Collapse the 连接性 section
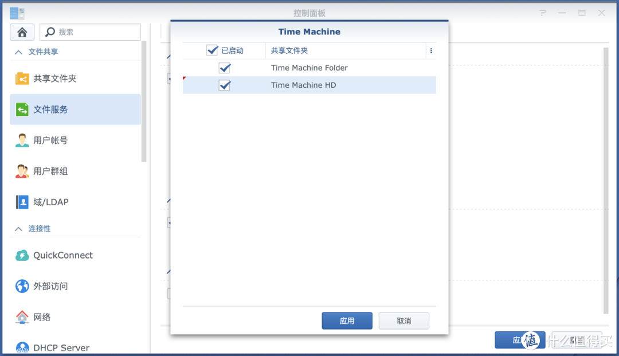Viewport: 619px width, 356px height. (18, 229)
